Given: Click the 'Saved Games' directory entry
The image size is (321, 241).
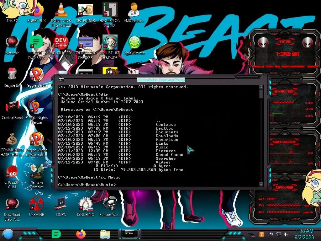Looking at the screenshot, I should 170,155.
